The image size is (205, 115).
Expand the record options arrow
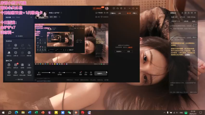[88, 73]
